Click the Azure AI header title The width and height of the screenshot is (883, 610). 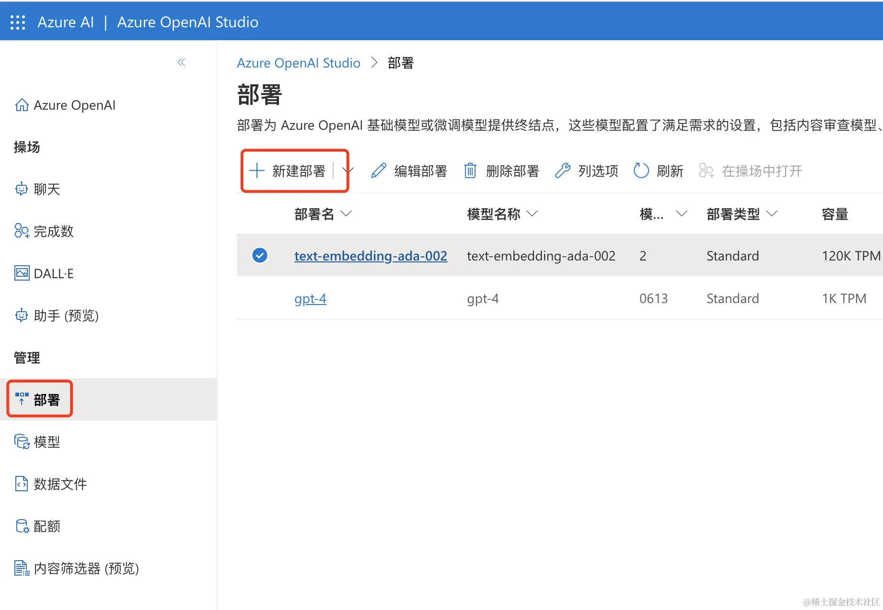66,22
